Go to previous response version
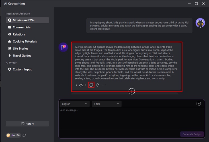Image resolution: width=209 pixels, height=142 pixels. pyautogui.click(x=77, y=85)
